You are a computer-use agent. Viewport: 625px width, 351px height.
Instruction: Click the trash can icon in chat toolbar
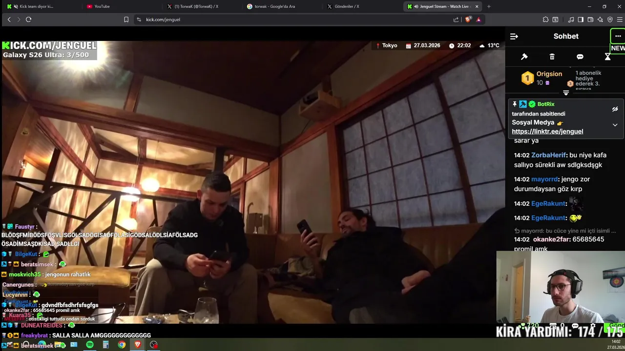coord(552,57)
